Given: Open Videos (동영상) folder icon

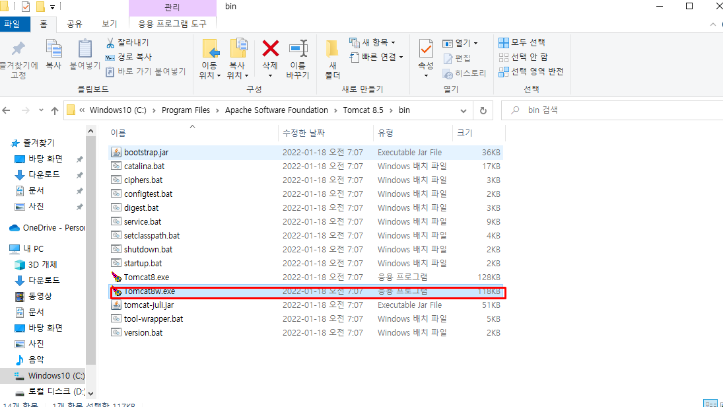Looking at the screenshot, I should 20,296.
